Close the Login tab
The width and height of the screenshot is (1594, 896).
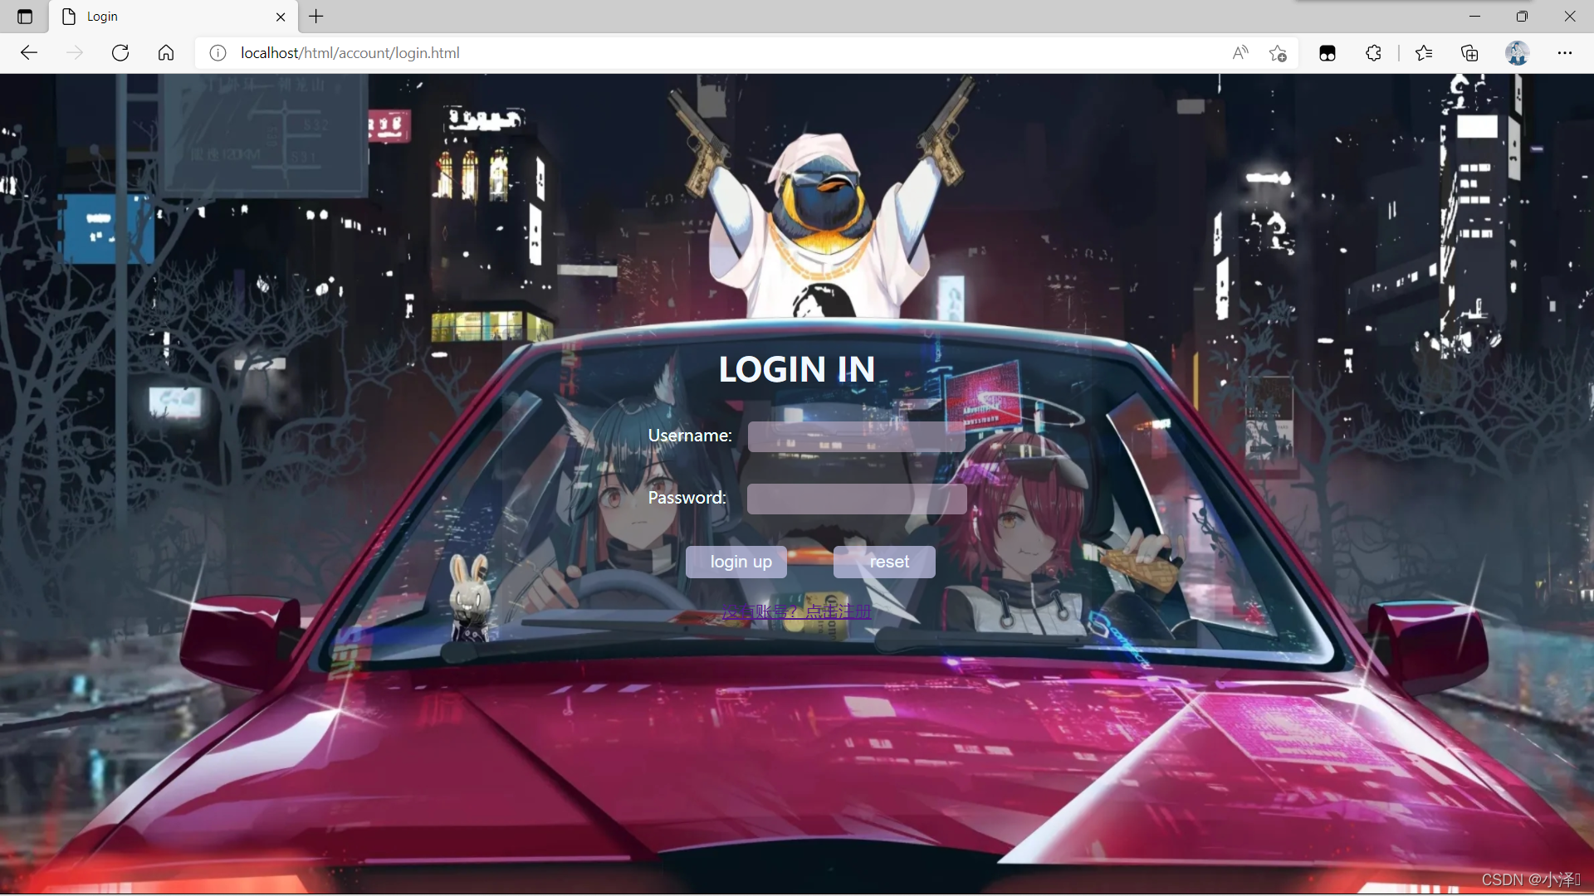click(x=281, y=17)
